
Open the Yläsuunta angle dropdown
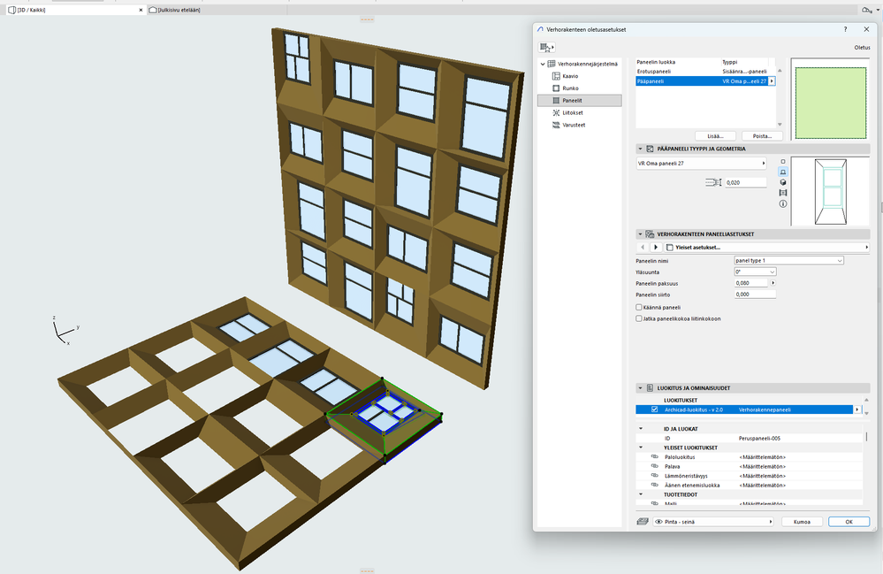click(x=755, y=272)
